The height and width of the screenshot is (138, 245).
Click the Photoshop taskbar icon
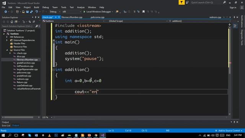tap(56, 135)
